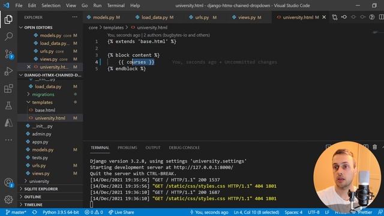Switch to views.py editor tab
Viewport: 384px width, 216px height.
[x=247, y=17]
